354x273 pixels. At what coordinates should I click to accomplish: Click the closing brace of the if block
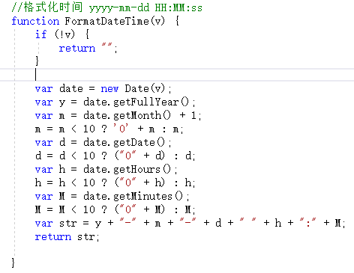pos(37,61)
